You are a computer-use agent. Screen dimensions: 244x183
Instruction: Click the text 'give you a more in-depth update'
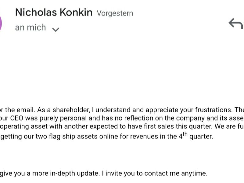(x=50, y=173)
